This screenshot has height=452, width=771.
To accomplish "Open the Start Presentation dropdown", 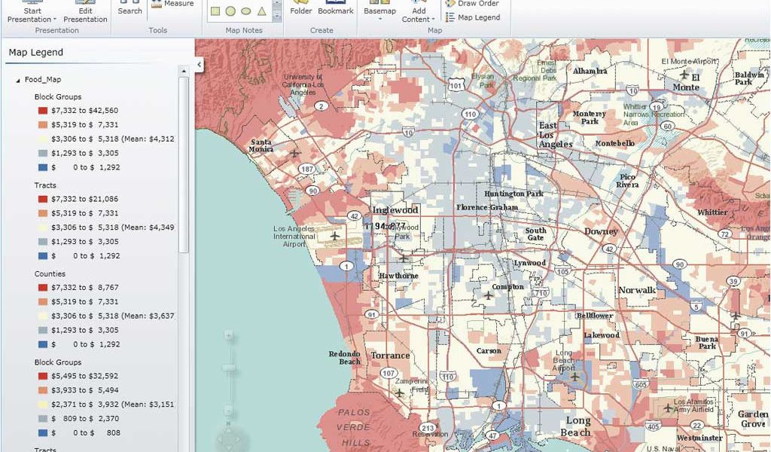I will (32, 12).
